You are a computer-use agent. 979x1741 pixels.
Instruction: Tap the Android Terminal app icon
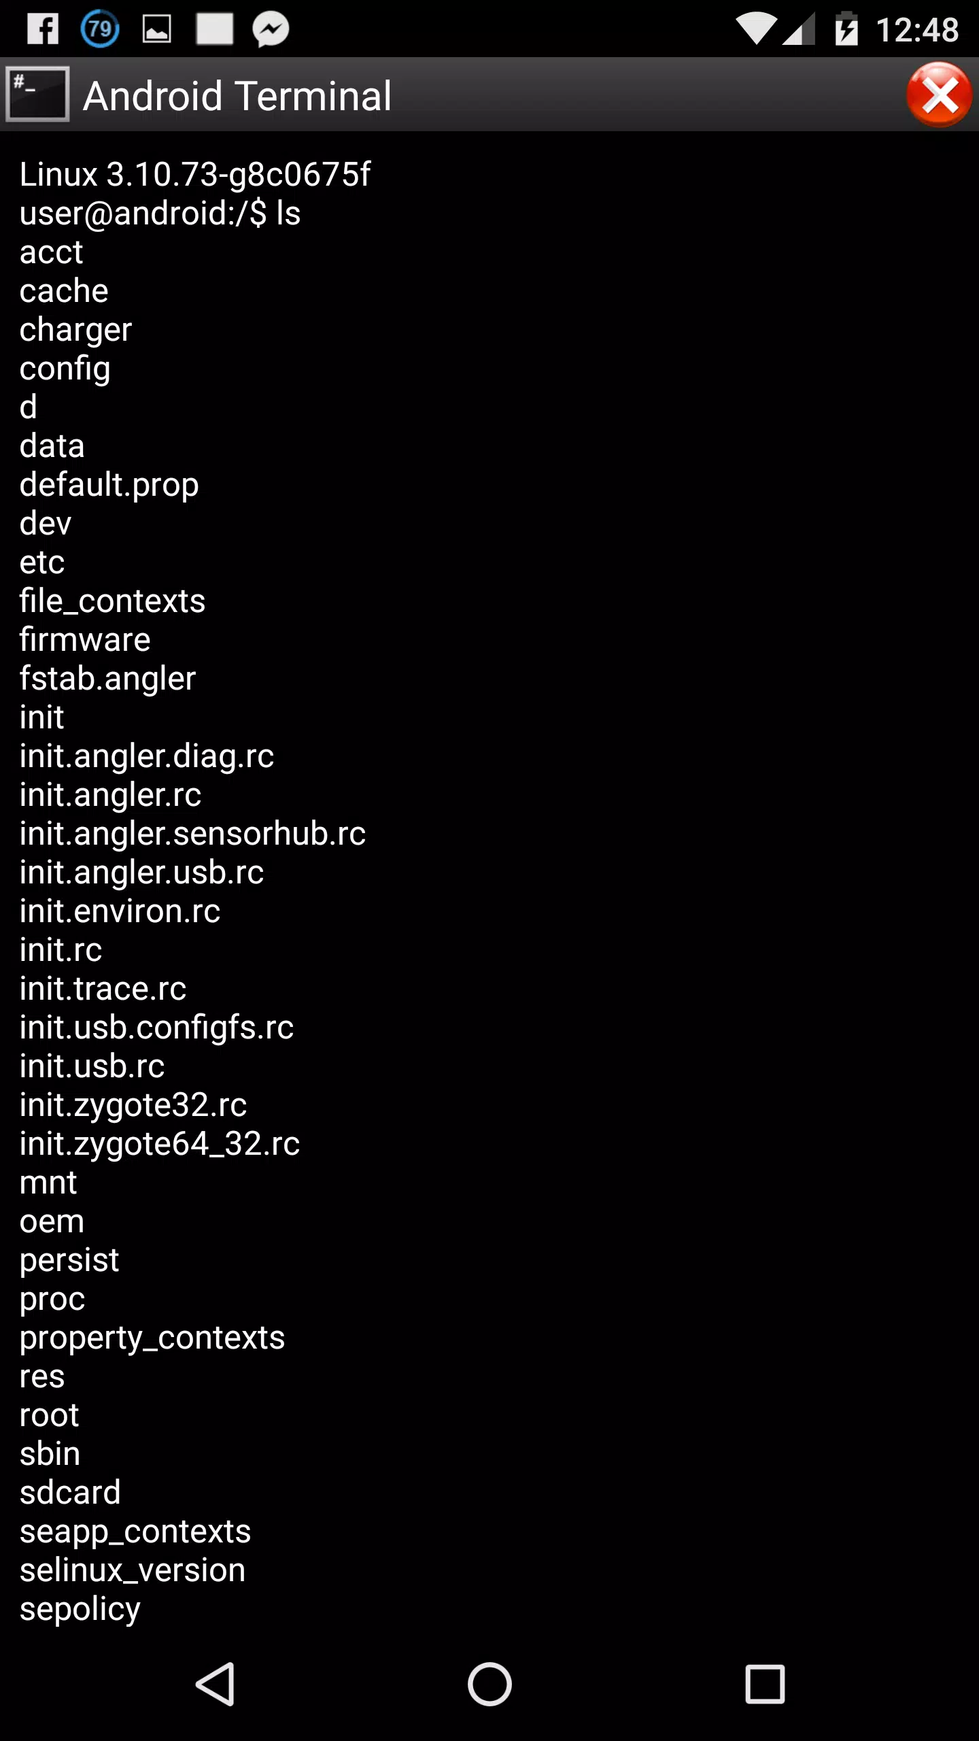pos(37,94)
